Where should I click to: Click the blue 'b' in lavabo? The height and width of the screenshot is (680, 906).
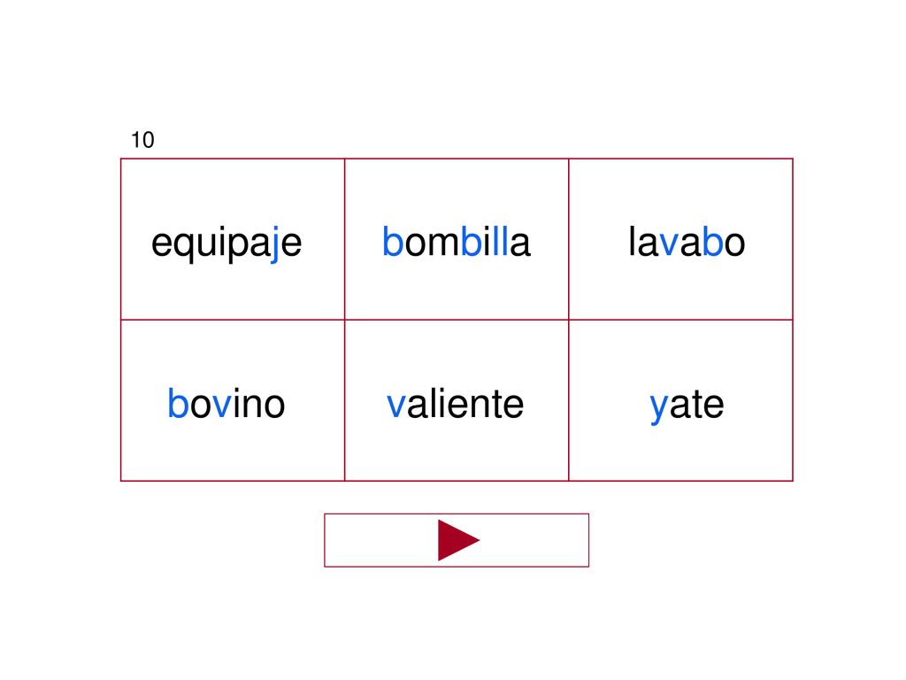(x=712, y=241)
